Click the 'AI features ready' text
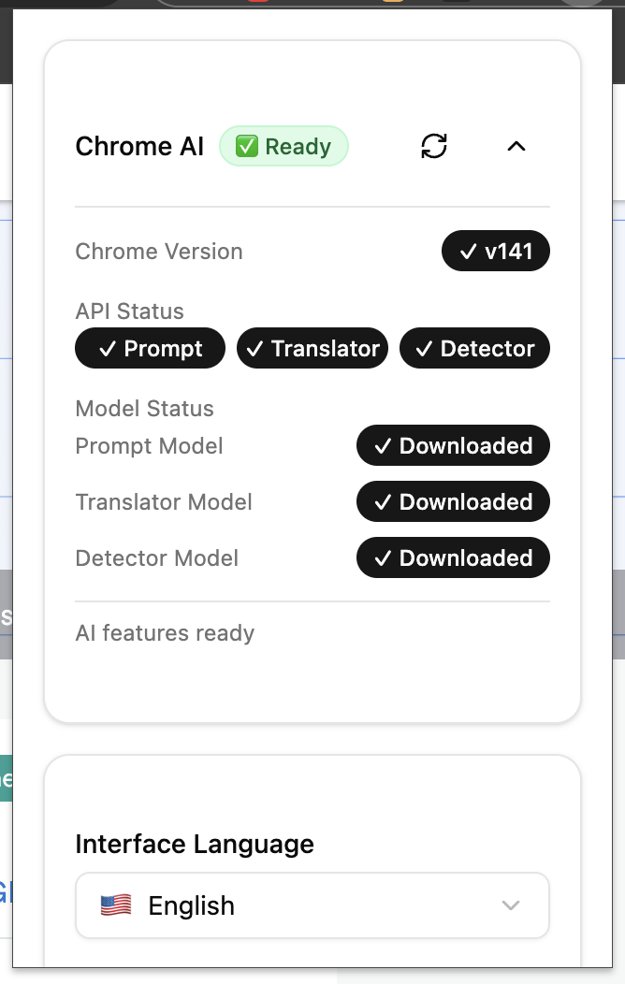The height and width of the screenshot is (984, 625). tap(165, 633)
